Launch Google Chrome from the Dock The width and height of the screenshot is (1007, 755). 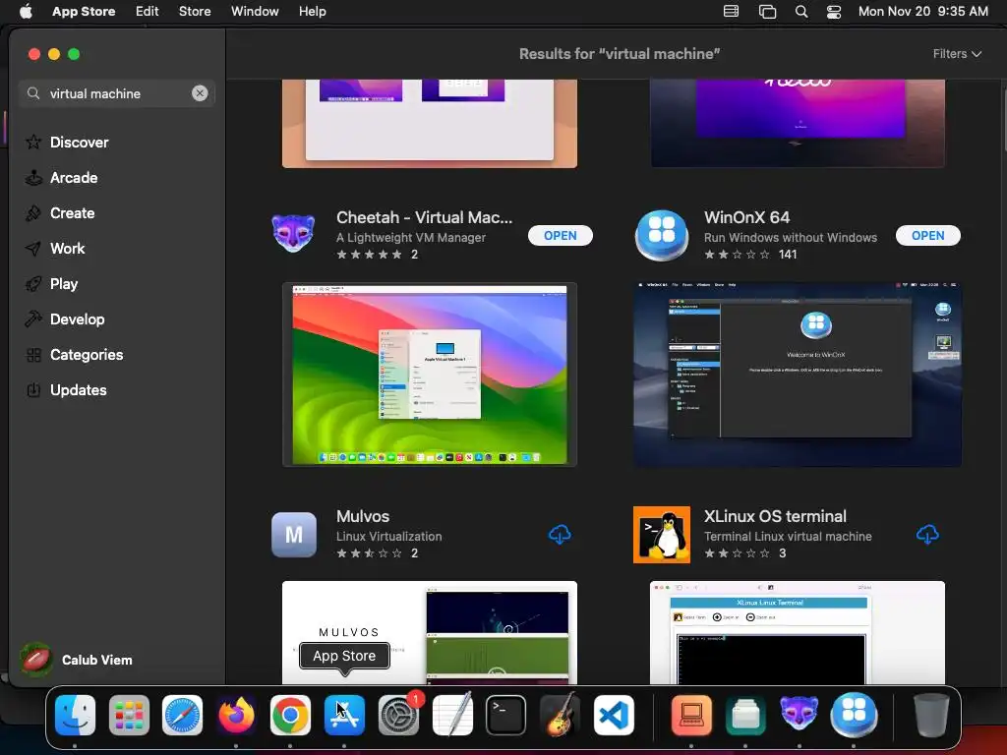pos(290,715)
